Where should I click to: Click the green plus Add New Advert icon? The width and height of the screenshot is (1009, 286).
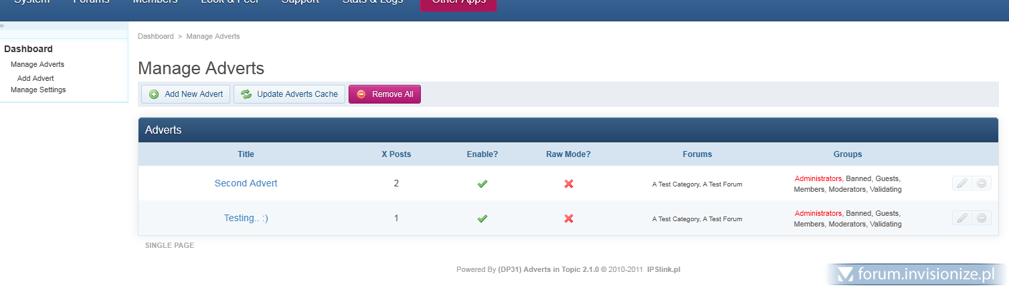[154, 94]
